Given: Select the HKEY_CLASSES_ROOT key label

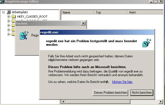Looking at the screenshot, I should coord(32,17).
